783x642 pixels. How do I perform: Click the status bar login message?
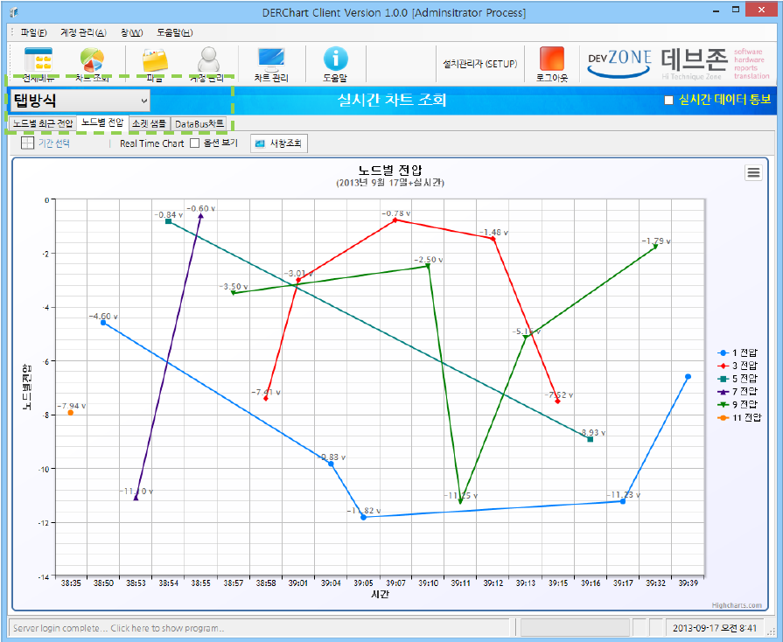(118, 628)
